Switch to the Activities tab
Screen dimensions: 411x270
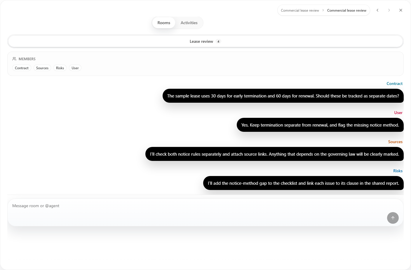pos(189,23)
